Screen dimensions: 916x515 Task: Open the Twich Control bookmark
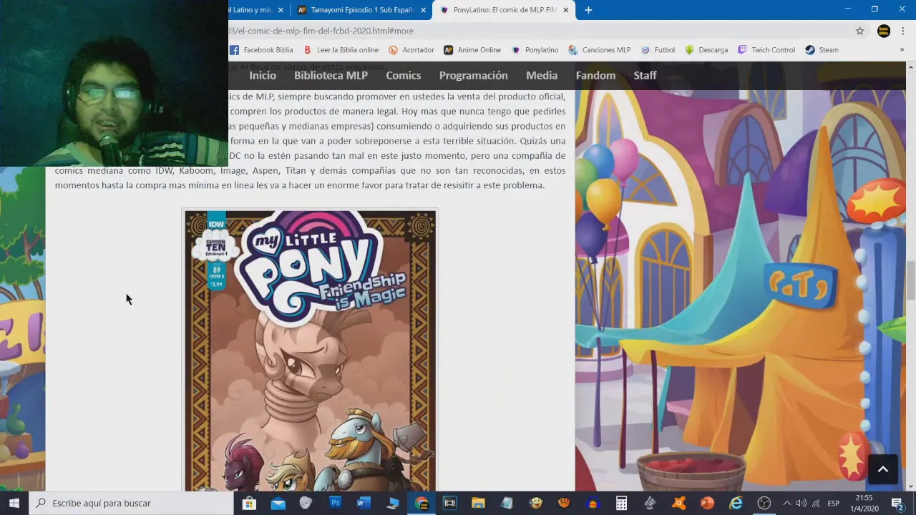click(x=766, y=50)
